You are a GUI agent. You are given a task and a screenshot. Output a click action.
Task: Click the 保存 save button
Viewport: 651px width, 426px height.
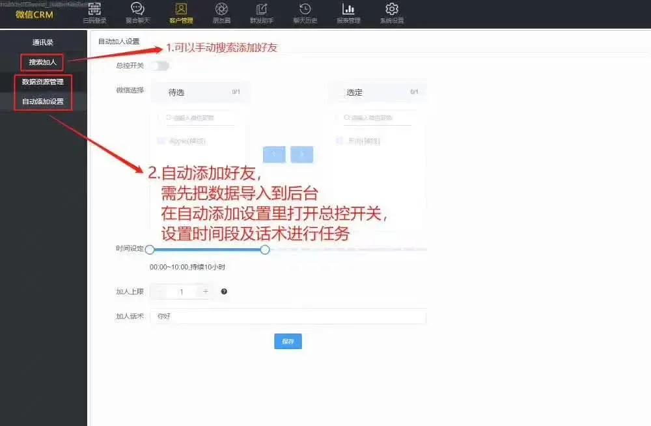point(288,341)
